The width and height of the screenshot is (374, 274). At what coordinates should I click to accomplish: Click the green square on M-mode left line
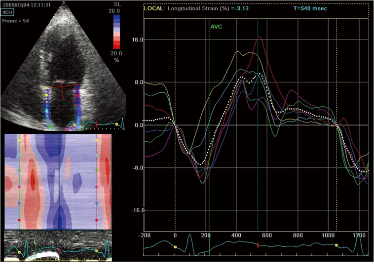pos(19,170)
